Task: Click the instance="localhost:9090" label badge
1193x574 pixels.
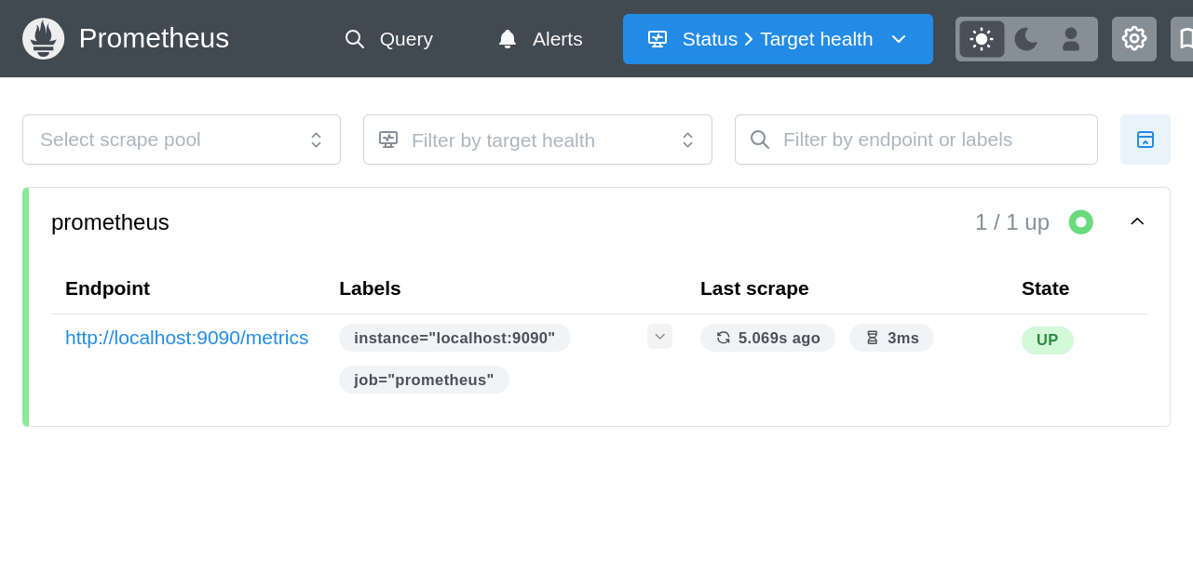Action: 454,338
